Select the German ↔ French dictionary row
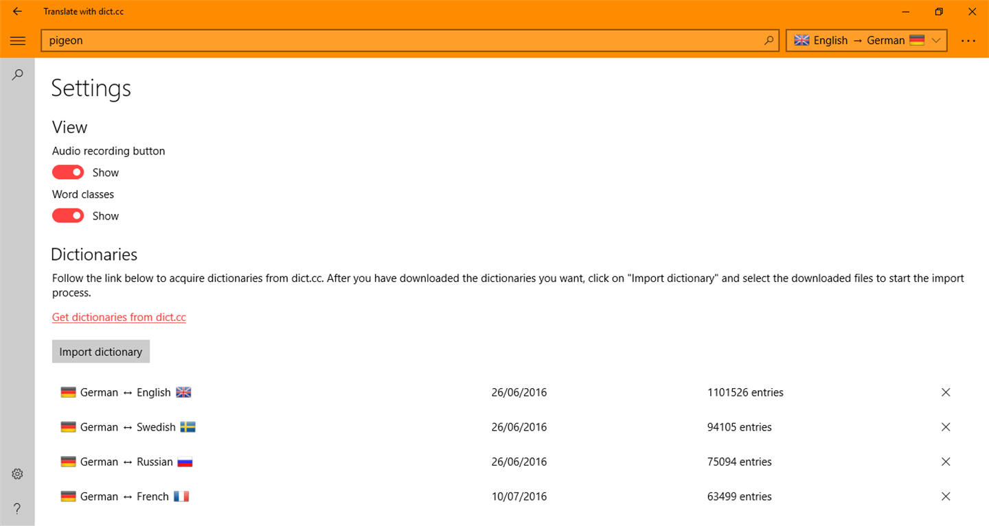989x526 pixels. coord(508,497)
